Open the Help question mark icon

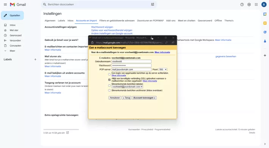coord(242,5)
